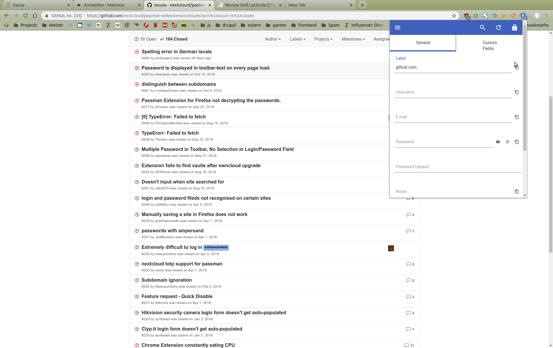This screenshot has width=553, height=348.
Task: Open the garten bookmark folder
Action: click(x=276, y=25)
